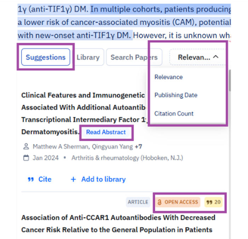This screenshot has height=239, width=248.
Task: Click the plus icon for Add to library
Action: (x=73, y=179)
